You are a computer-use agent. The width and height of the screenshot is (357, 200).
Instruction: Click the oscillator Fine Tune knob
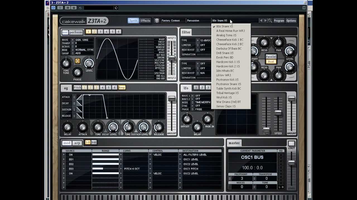[x=66, y=64]
